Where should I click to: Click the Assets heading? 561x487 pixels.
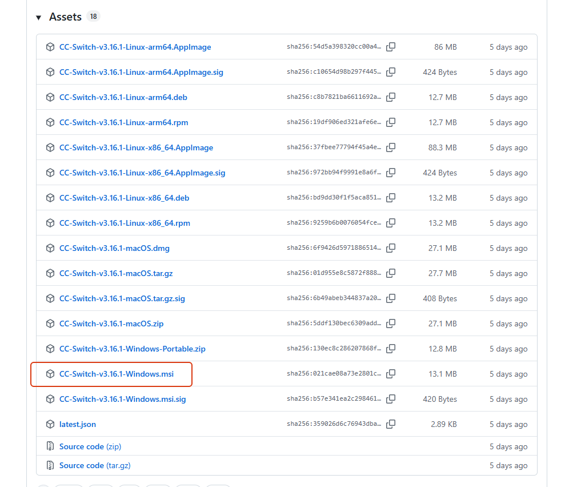pos(65,17)
